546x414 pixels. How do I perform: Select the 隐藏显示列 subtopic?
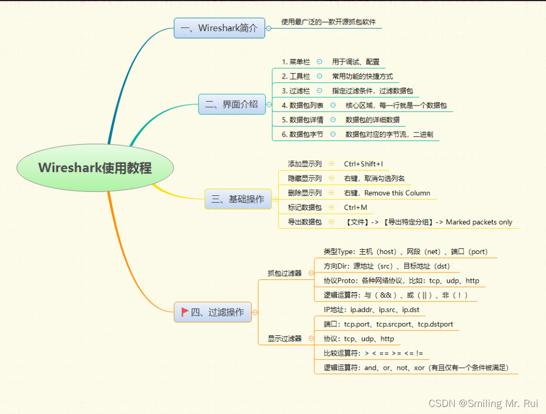(x=305, y=179)
